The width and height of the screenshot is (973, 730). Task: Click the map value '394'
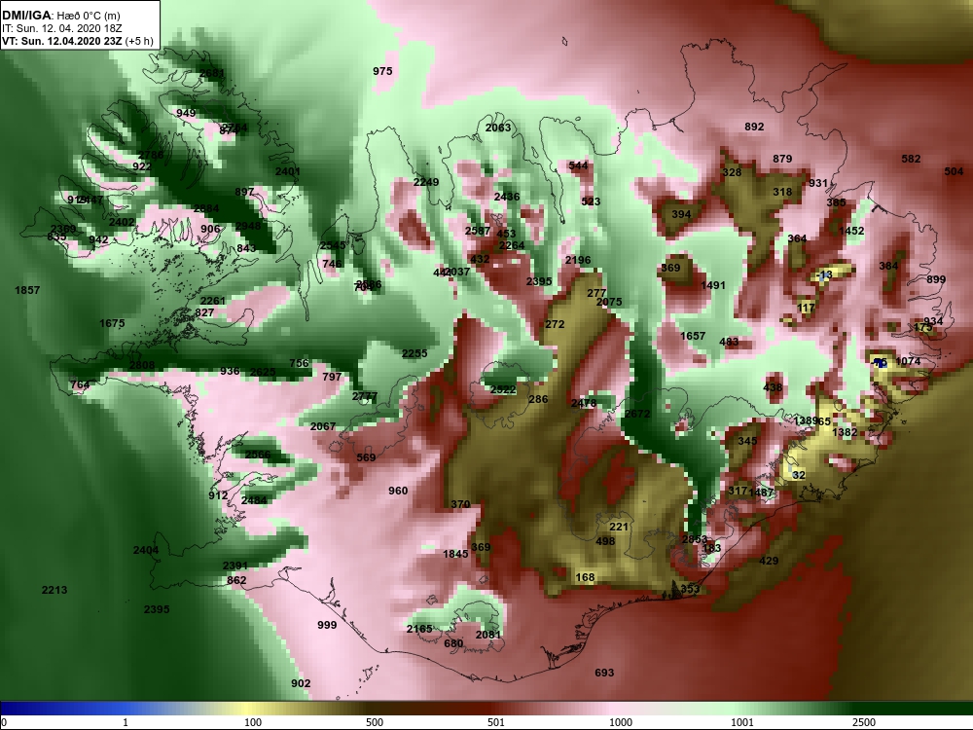[681, 215]
